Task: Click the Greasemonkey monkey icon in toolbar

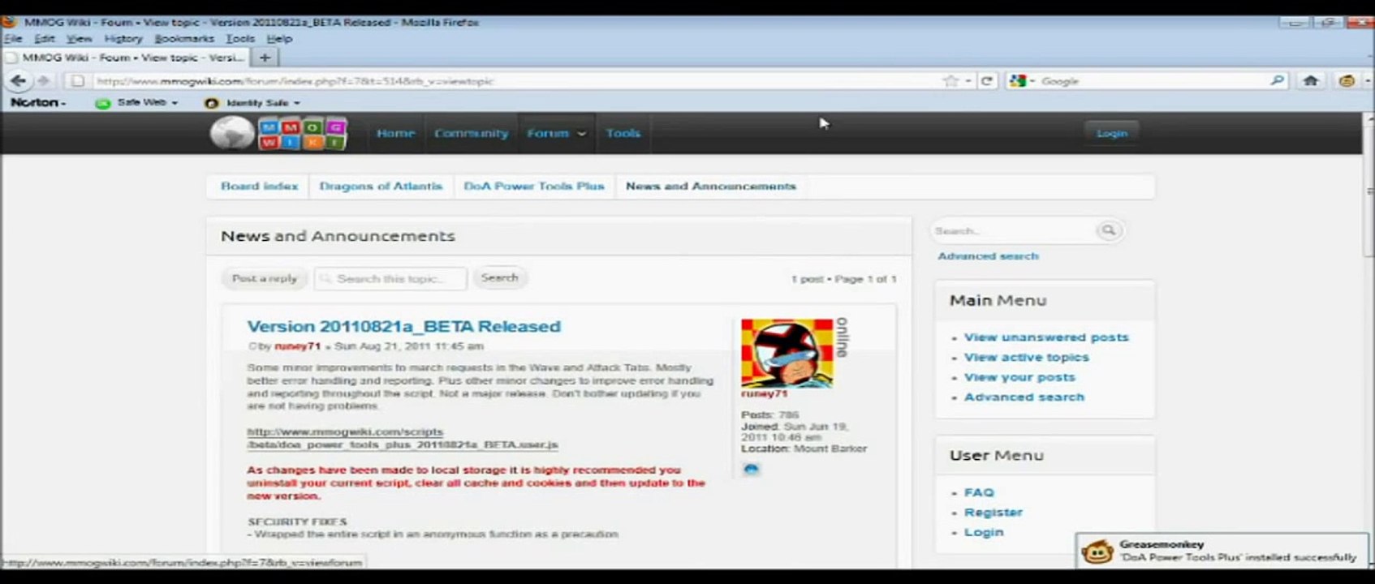Action: coord(1347,81)
